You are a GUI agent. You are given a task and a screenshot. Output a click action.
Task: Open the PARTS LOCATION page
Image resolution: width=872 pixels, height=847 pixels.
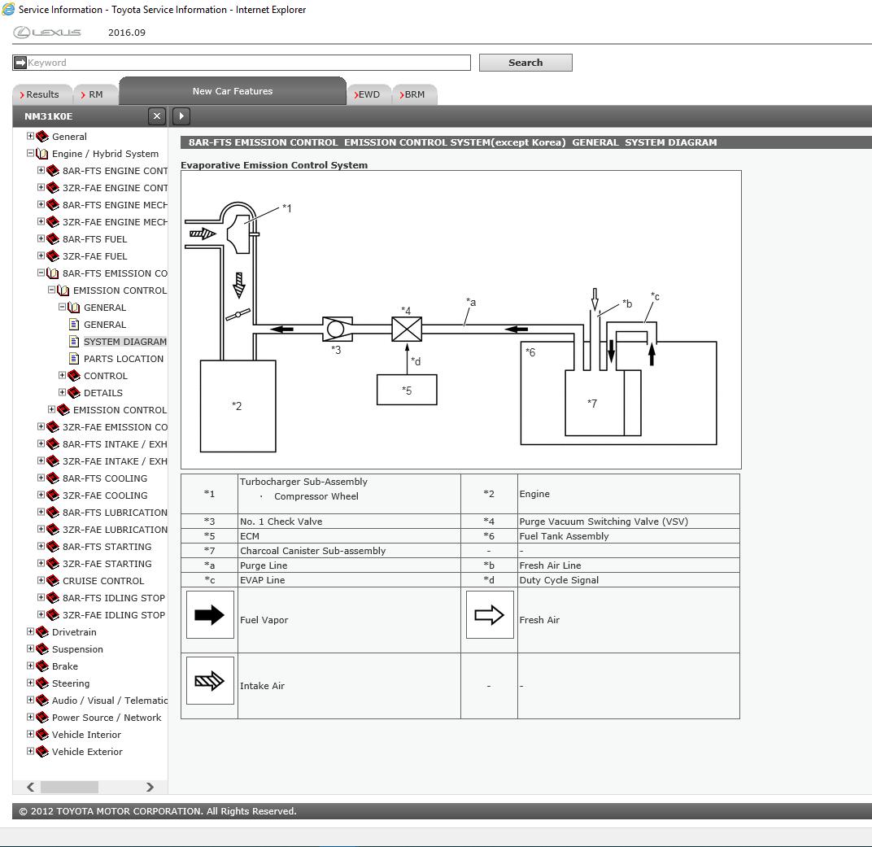pos(124,359)
